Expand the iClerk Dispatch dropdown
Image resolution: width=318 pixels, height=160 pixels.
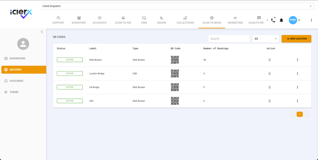tap(310, 6)
